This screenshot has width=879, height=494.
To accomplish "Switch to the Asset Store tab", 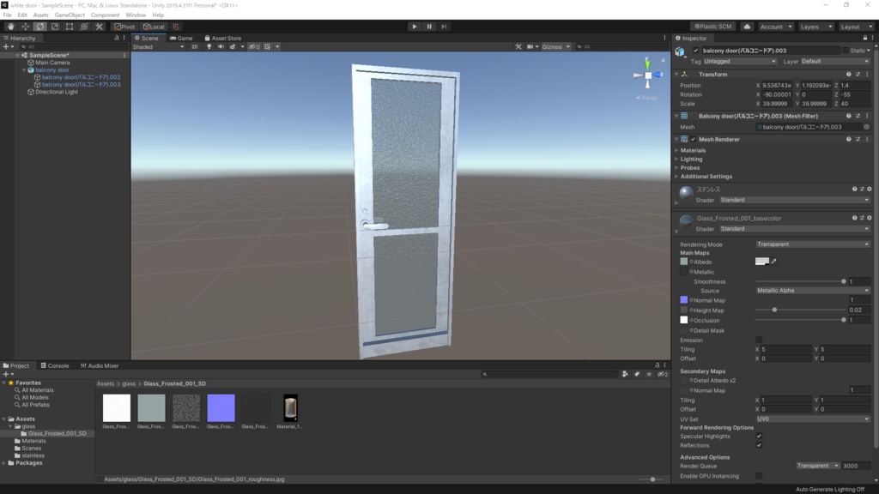I will pos(222,38).
